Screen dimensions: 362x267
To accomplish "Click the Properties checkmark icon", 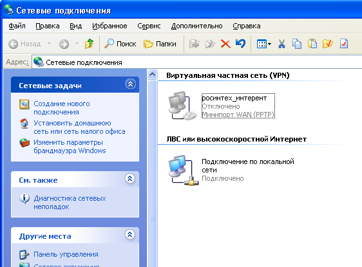I will click(x=344, y=44).
